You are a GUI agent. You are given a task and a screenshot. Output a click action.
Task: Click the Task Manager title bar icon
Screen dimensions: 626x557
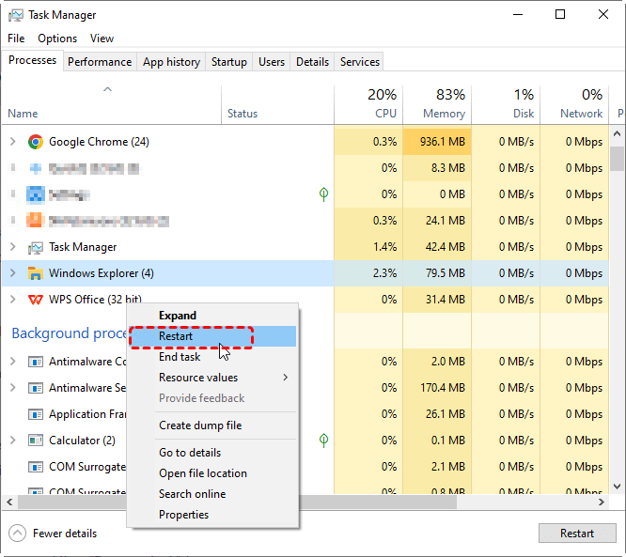point(16,15)
